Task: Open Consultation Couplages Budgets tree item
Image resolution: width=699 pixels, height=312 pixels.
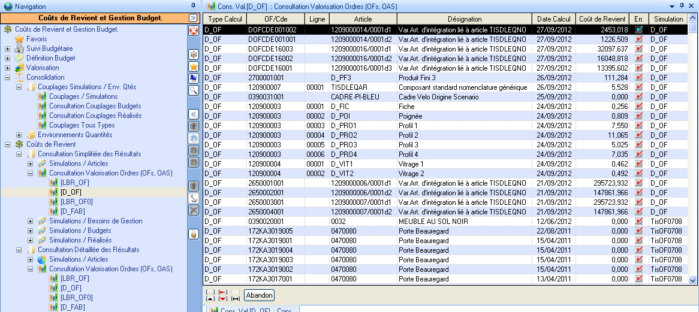Action: (x=95, y=106)
